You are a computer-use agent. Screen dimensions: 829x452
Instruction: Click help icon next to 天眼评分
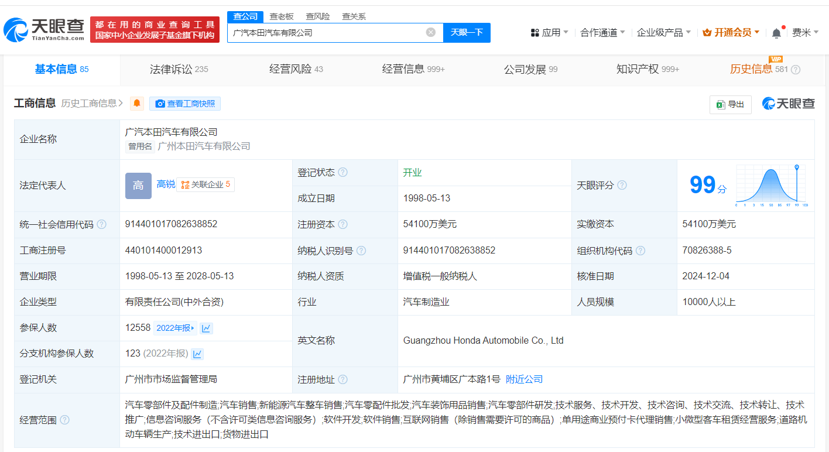pyautogui.click(x=622, y=185)
